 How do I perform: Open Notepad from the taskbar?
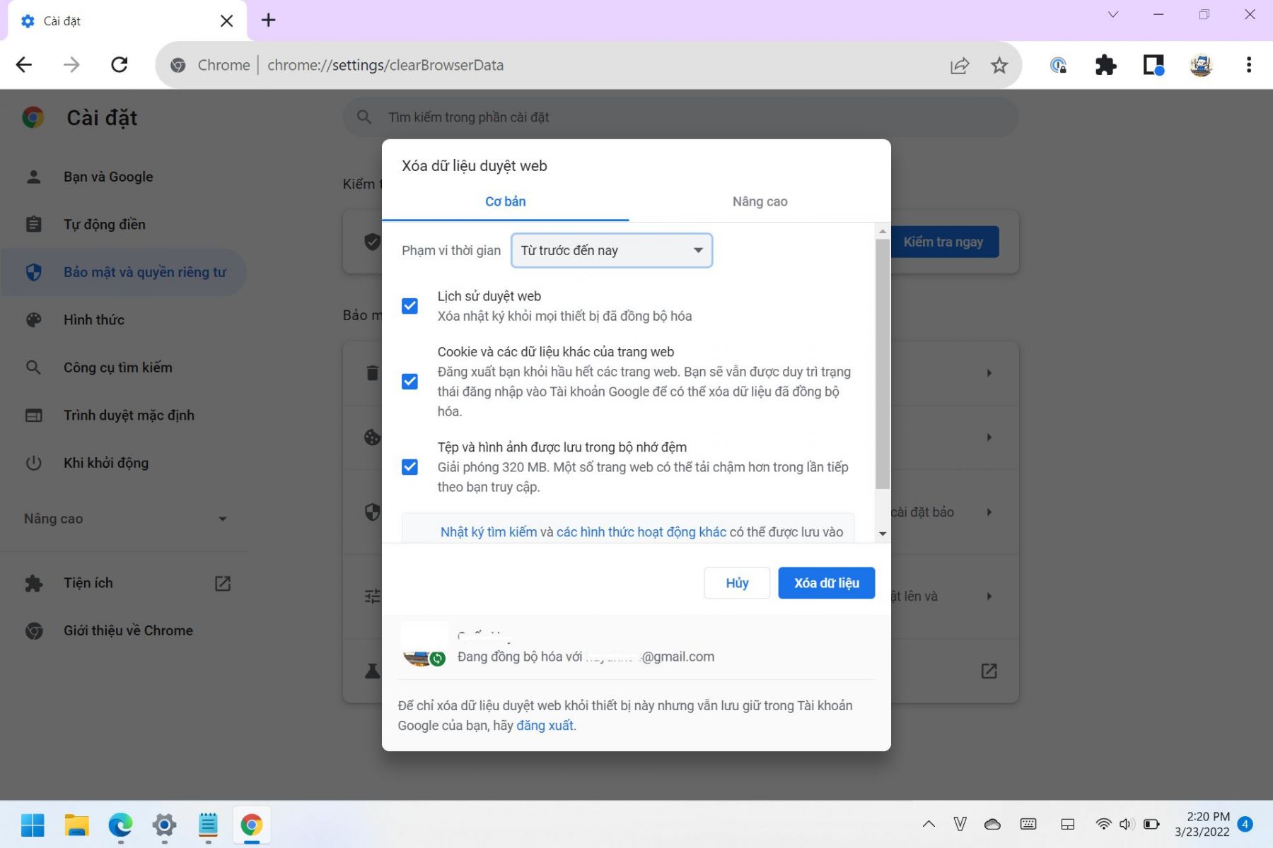click(208, 825)
